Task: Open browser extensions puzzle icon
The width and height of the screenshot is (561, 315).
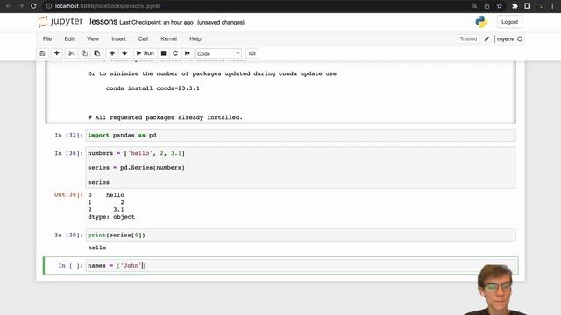Action: pyautogui.click(x=515, y=6)
